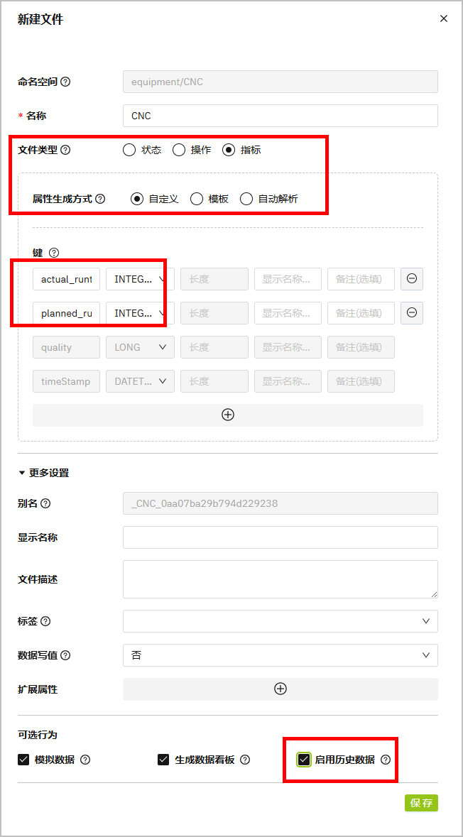This screenshot has height=837, width=463.
Task: Remove the planned_runtime key row
Action: (x=412, y=313)
